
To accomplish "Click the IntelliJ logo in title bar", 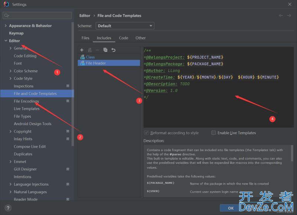I will coord(6,4).
